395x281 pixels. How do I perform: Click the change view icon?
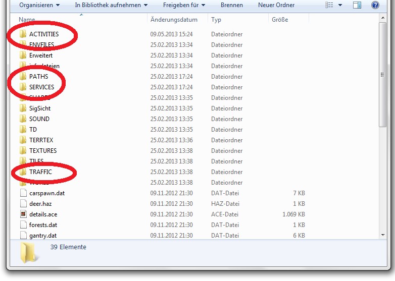tap(330, 5)
